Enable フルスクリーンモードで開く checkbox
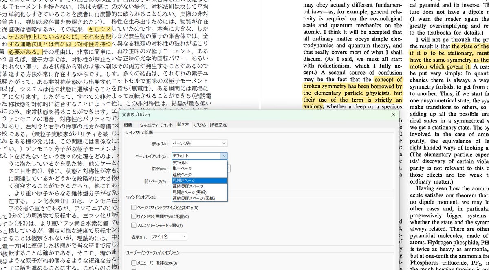 click(134, 226)
